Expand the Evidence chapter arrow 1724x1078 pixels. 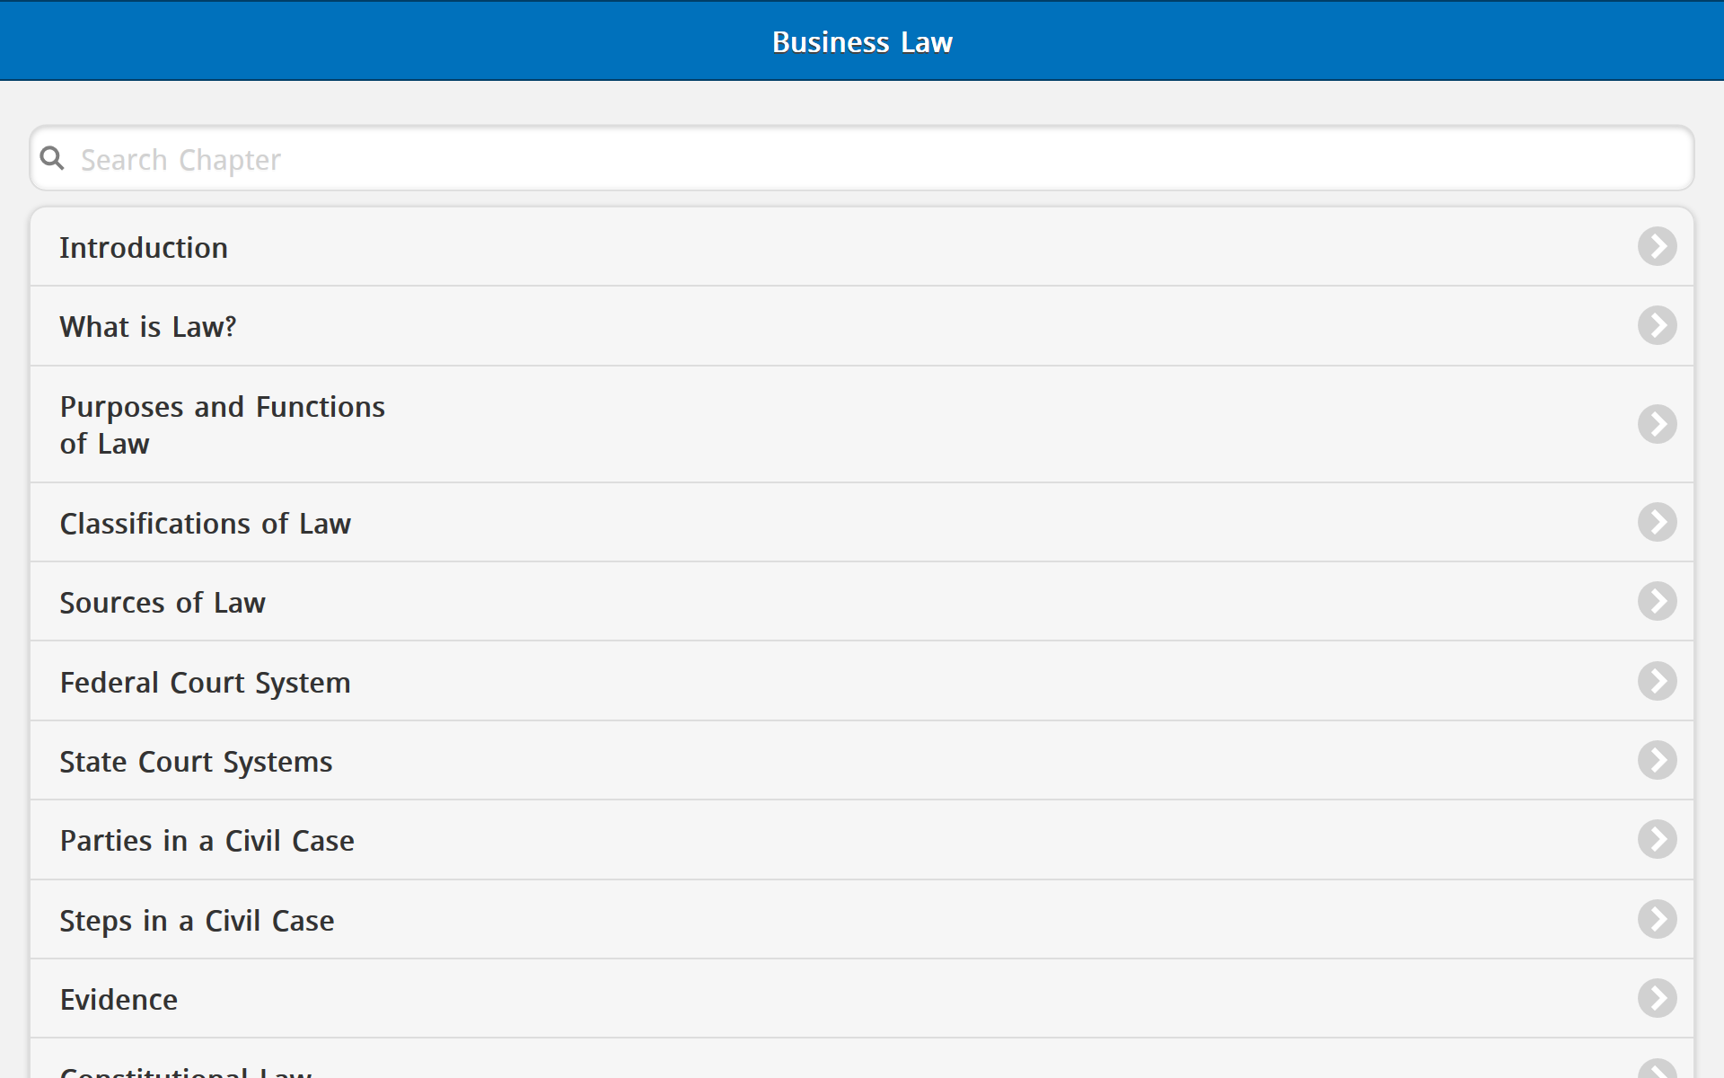coord(1657,998)
